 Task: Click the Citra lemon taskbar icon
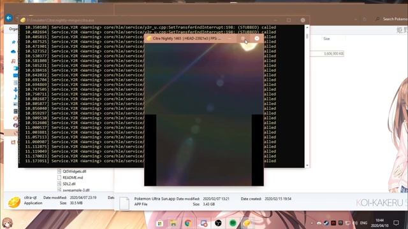click(247, 223)
